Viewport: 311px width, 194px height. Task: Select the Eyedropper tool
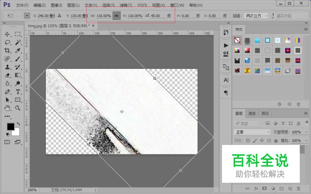click(18, 50)
